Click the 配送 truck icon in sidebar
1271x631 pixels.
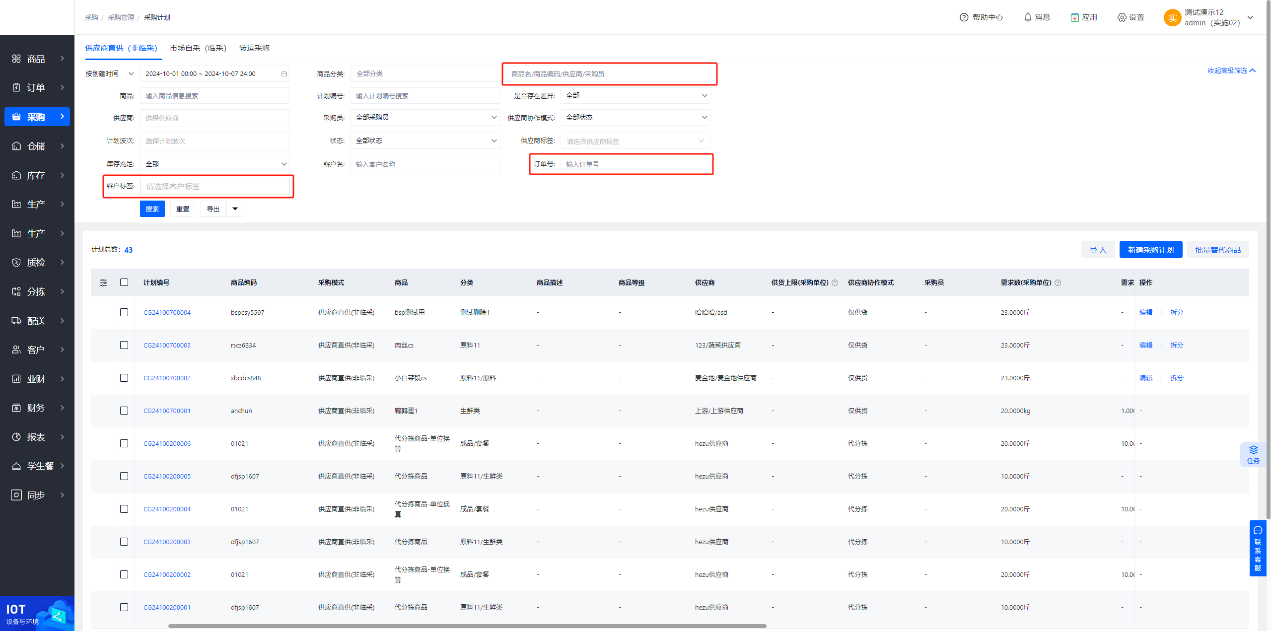pos(16,321)
